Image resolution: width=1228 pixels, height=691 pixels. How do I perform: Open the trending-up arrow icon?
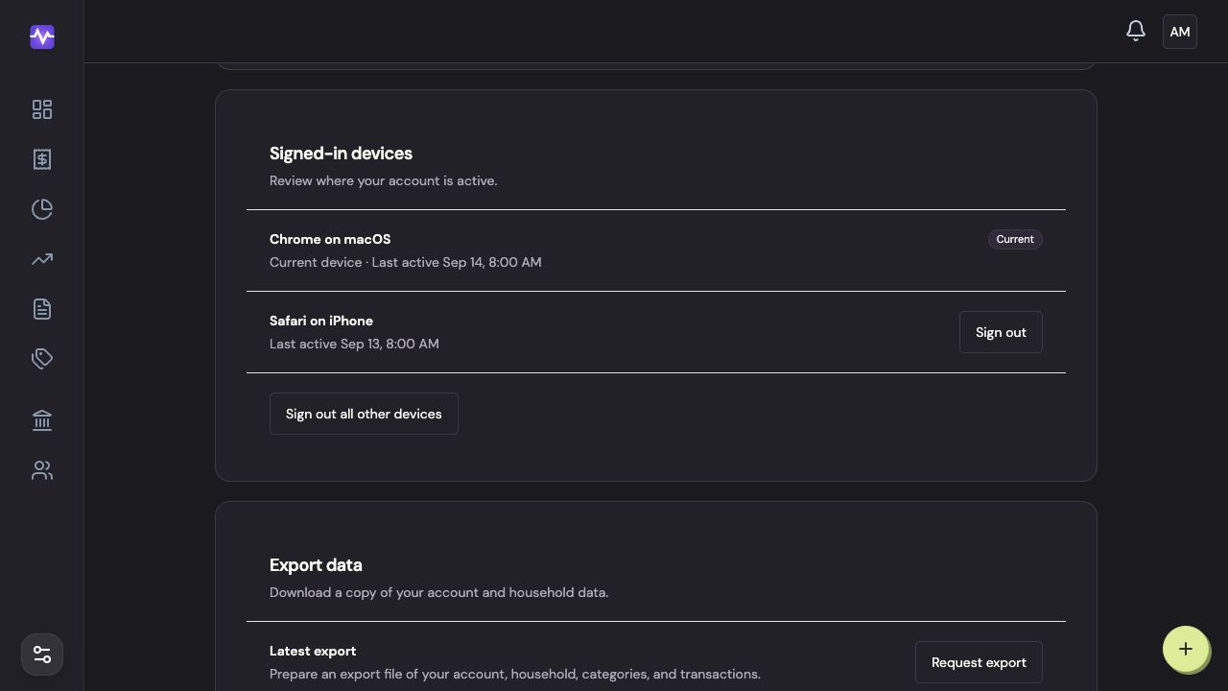click(42, 259)
